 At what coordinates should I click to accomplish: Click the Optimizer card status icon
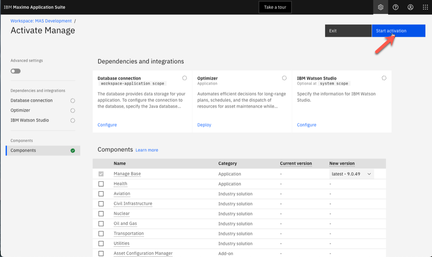[x=284, y=78]
